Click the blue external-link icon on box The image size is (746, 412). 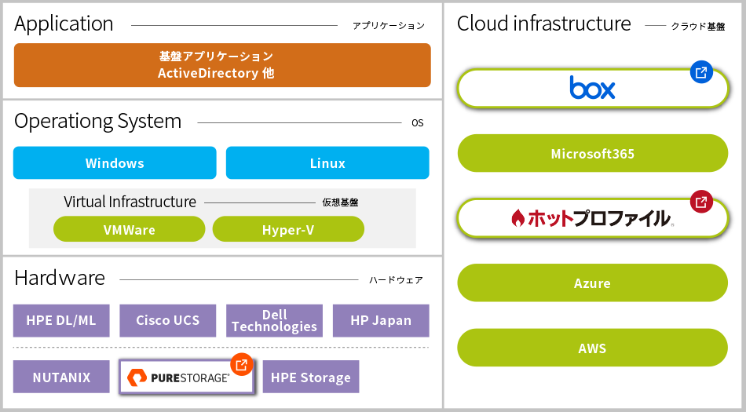701,72
